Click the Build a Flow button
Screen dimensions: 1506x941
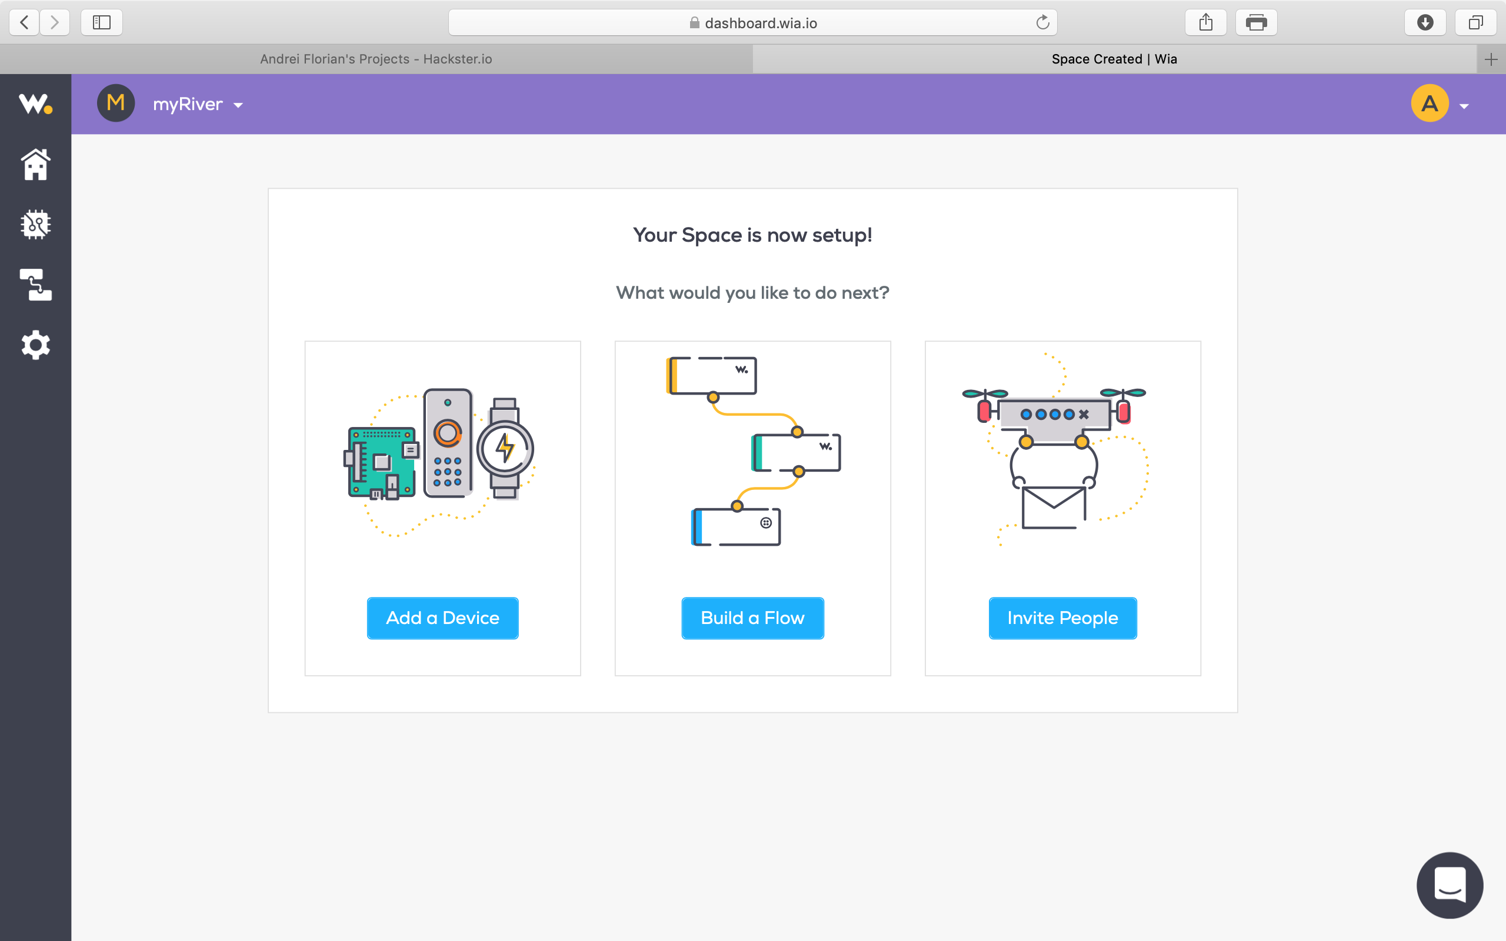tap(752, 618)
